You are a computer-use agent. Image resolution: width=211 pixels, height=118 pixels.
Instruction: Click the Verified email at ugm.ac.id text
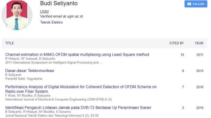point(61,16)
